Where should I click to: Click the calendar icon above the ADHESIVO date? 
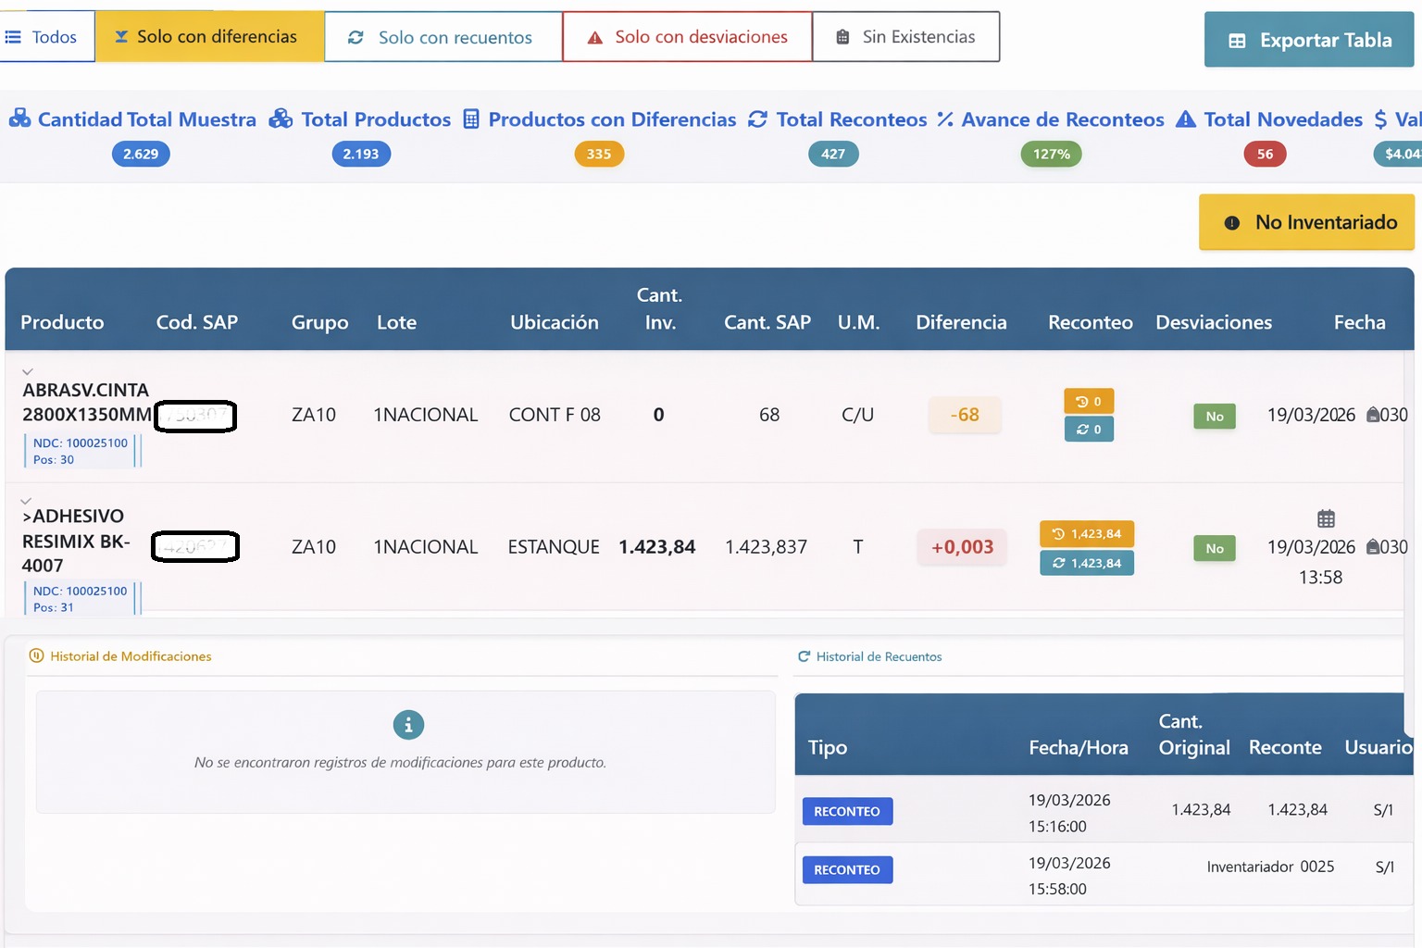pyautogui.click(x=1326, y=518)
